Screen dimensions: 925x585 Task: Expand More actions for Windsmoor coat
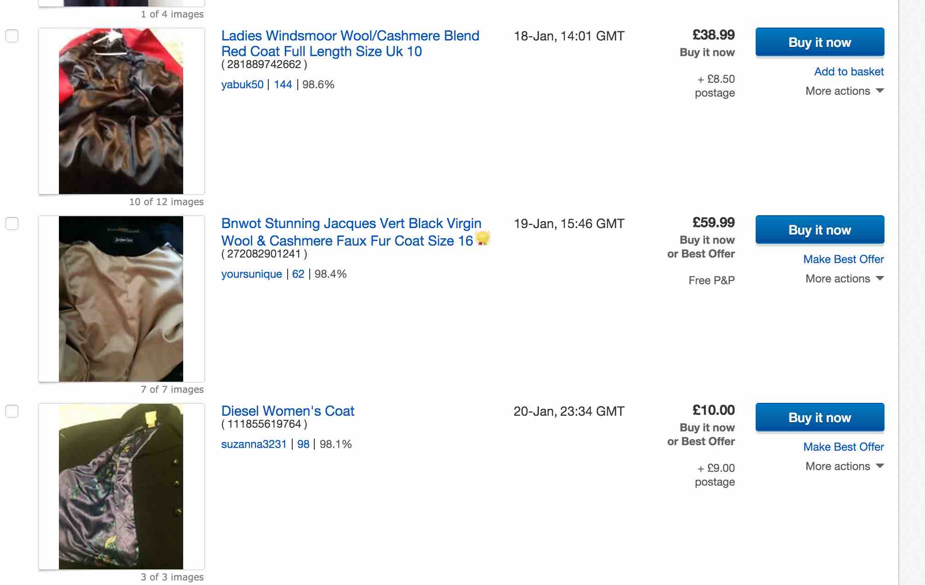click(x=844, y=91)
